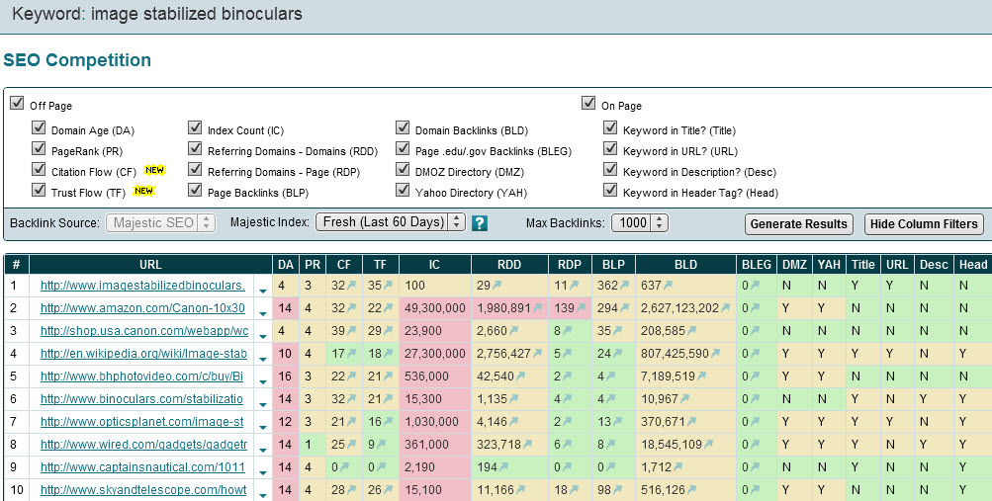This screenshot has width=992, height=501.
Task: Open the captainsnautical.com link
Action: (x=142, y=466)
